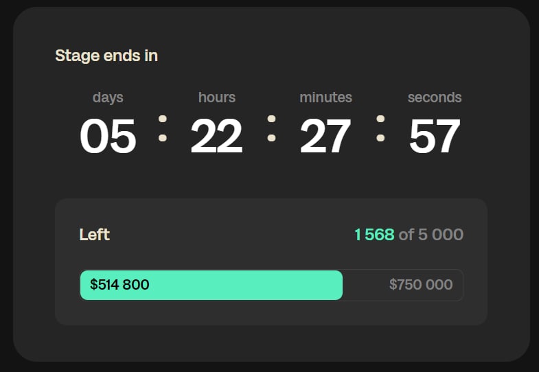Click the $514 800 raised amount
Screen dimensions: 539x372
tap(119, 285)
